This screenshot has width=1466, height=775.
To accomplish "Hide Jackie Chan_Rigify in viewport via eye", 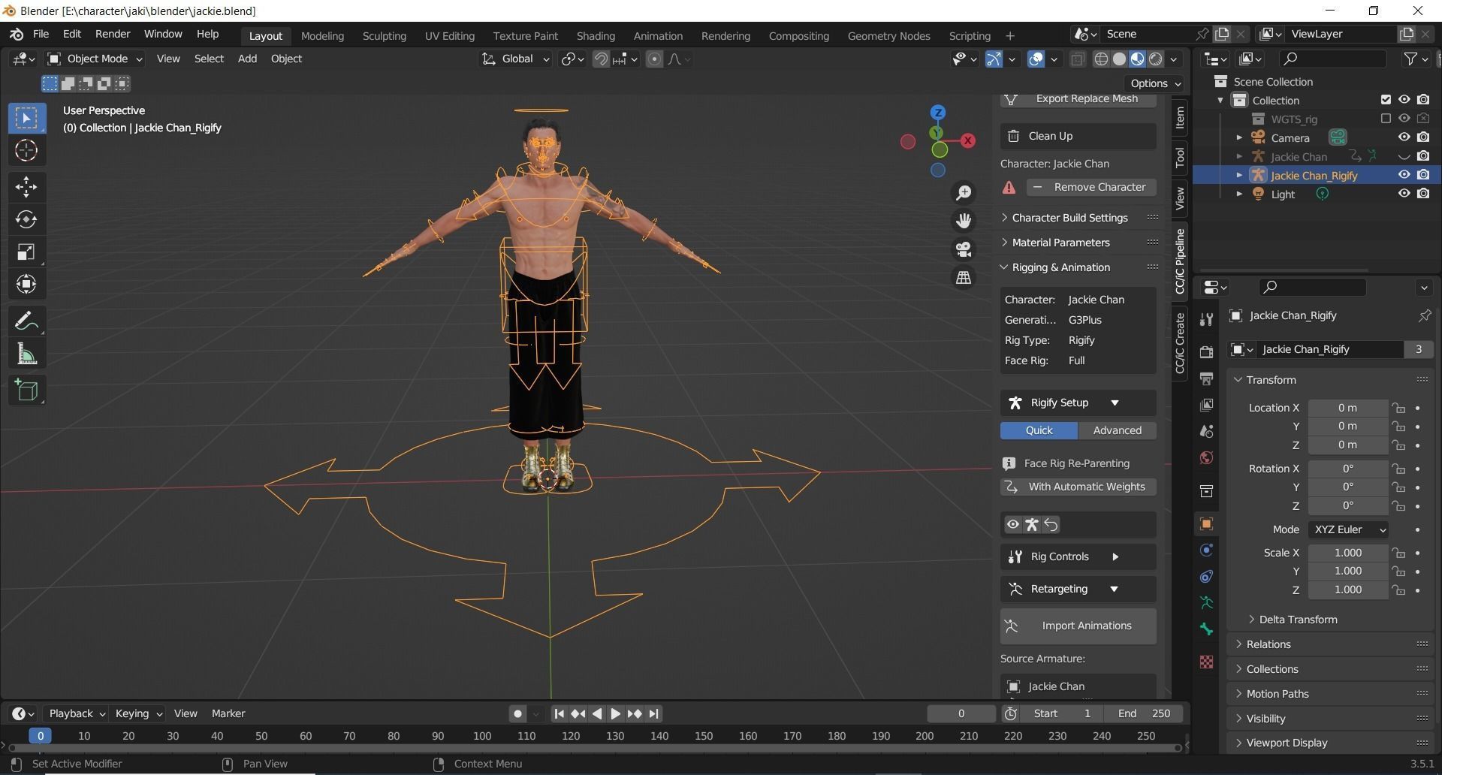I will click(1404, 175).
